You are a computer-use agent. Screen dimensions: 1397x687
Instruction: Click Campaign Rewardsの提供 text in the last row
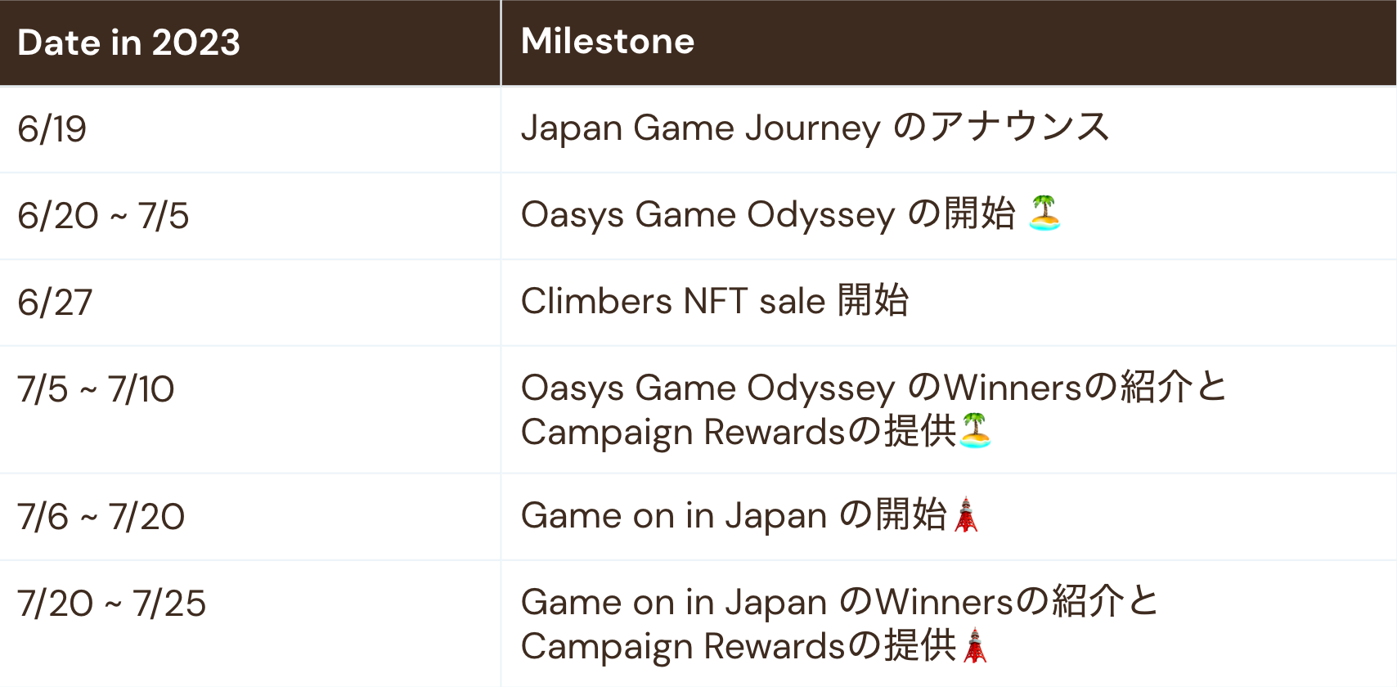[738, 646]
